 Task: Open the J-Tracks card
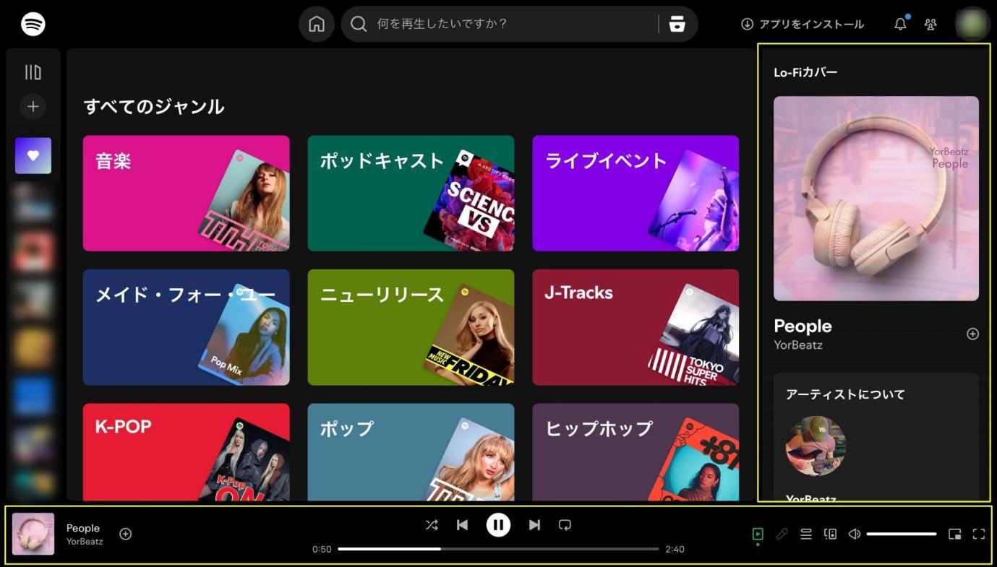pos(636,327)
